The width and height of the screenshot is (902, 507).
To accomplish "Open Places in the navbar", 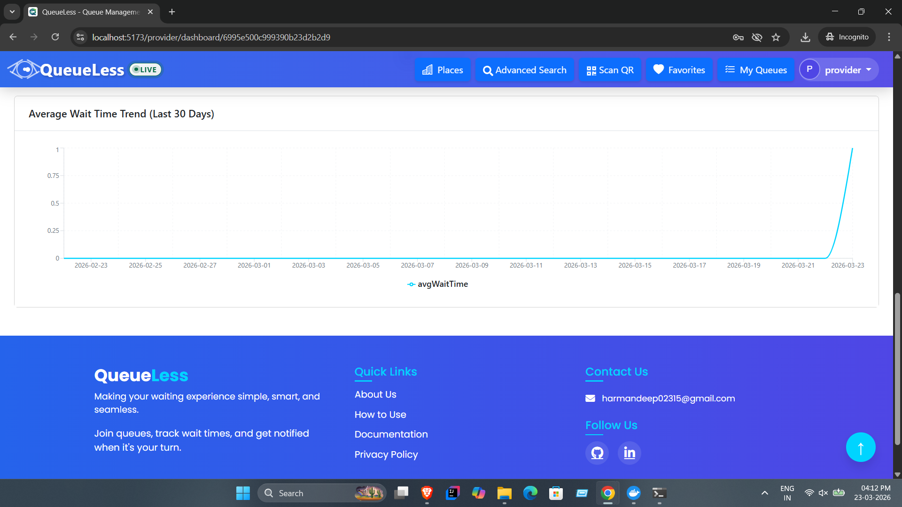I will [443, 70].
